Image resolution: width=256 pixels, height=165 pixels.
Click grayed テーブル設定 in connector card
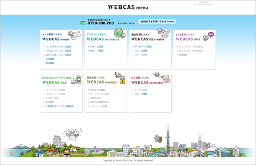pyautogui.click(x=141, y=90)
